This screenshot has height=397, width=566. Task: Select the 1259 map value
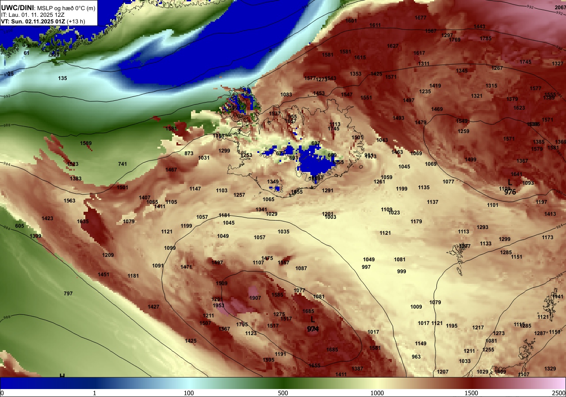point(463,131)
